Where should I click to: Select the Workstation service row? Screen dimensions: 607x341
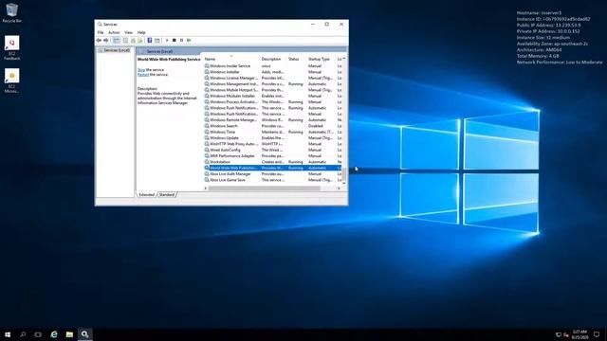pyautogui.click(x=272, y=162)
